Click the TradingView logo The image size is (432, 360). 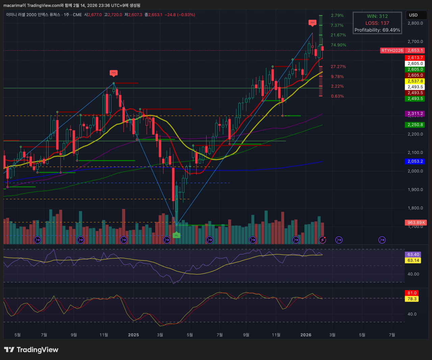click(31, 350)
